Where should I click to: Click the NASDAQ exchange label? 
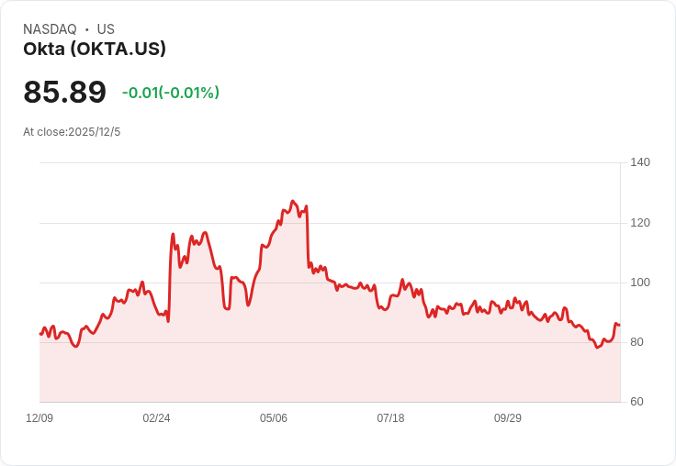50,29
